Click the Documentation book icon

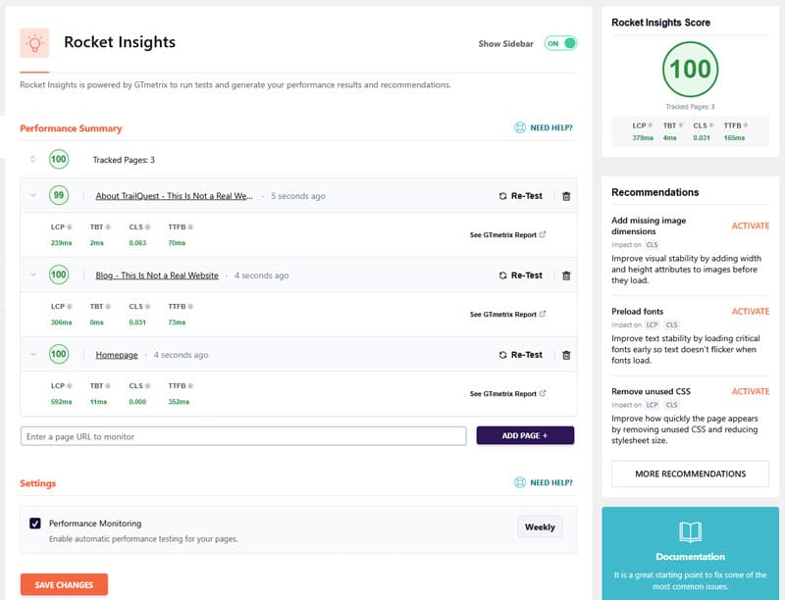coord(694,529)
